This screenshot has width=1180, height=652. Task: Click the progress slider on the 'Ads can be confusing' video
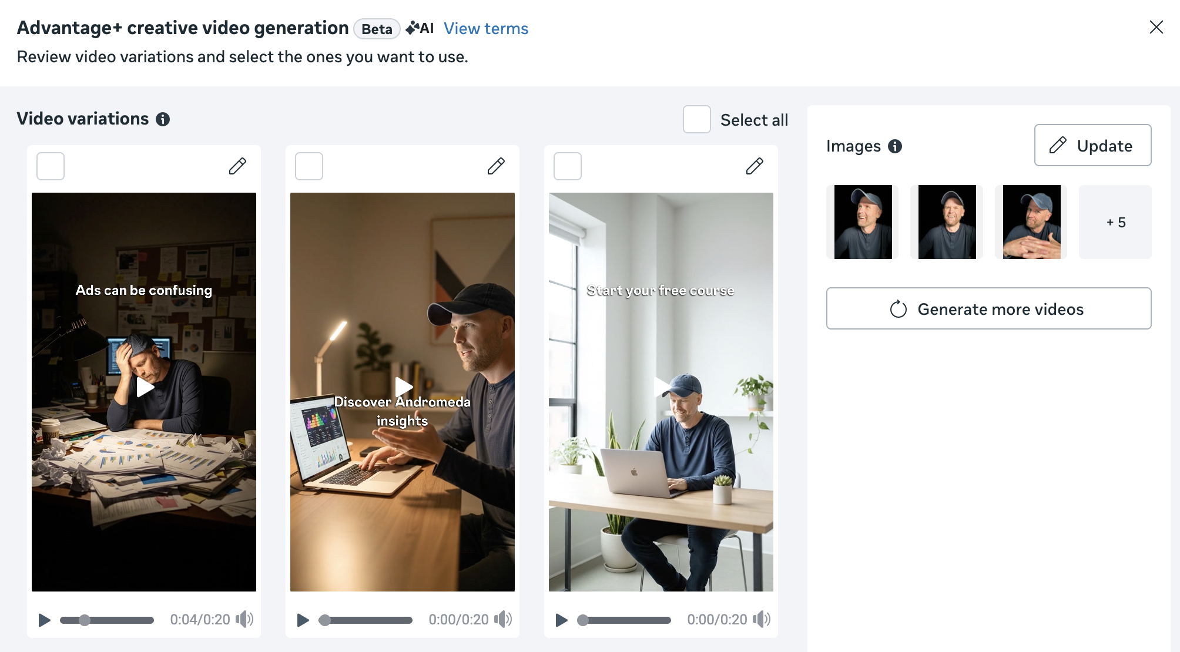click(107, 620)
